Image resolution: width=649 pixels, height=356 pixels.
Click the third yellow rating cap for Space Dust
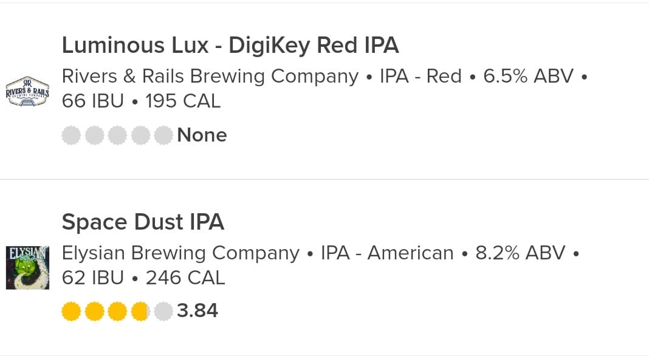(117, 311)
